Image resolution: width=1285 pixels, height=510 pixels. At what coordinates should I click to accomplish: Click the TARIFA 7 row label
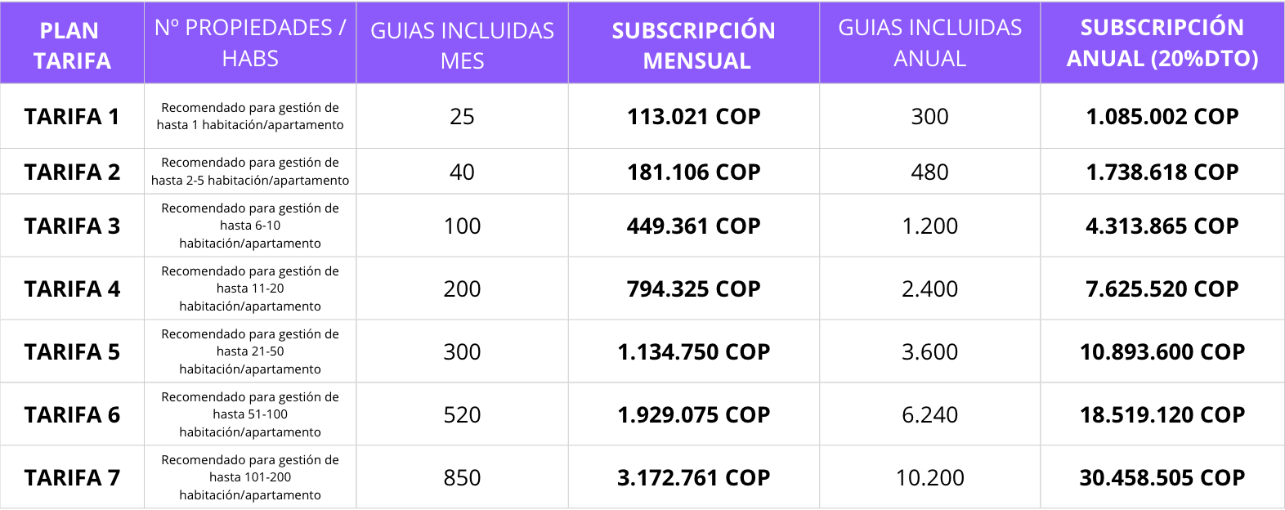72,477
